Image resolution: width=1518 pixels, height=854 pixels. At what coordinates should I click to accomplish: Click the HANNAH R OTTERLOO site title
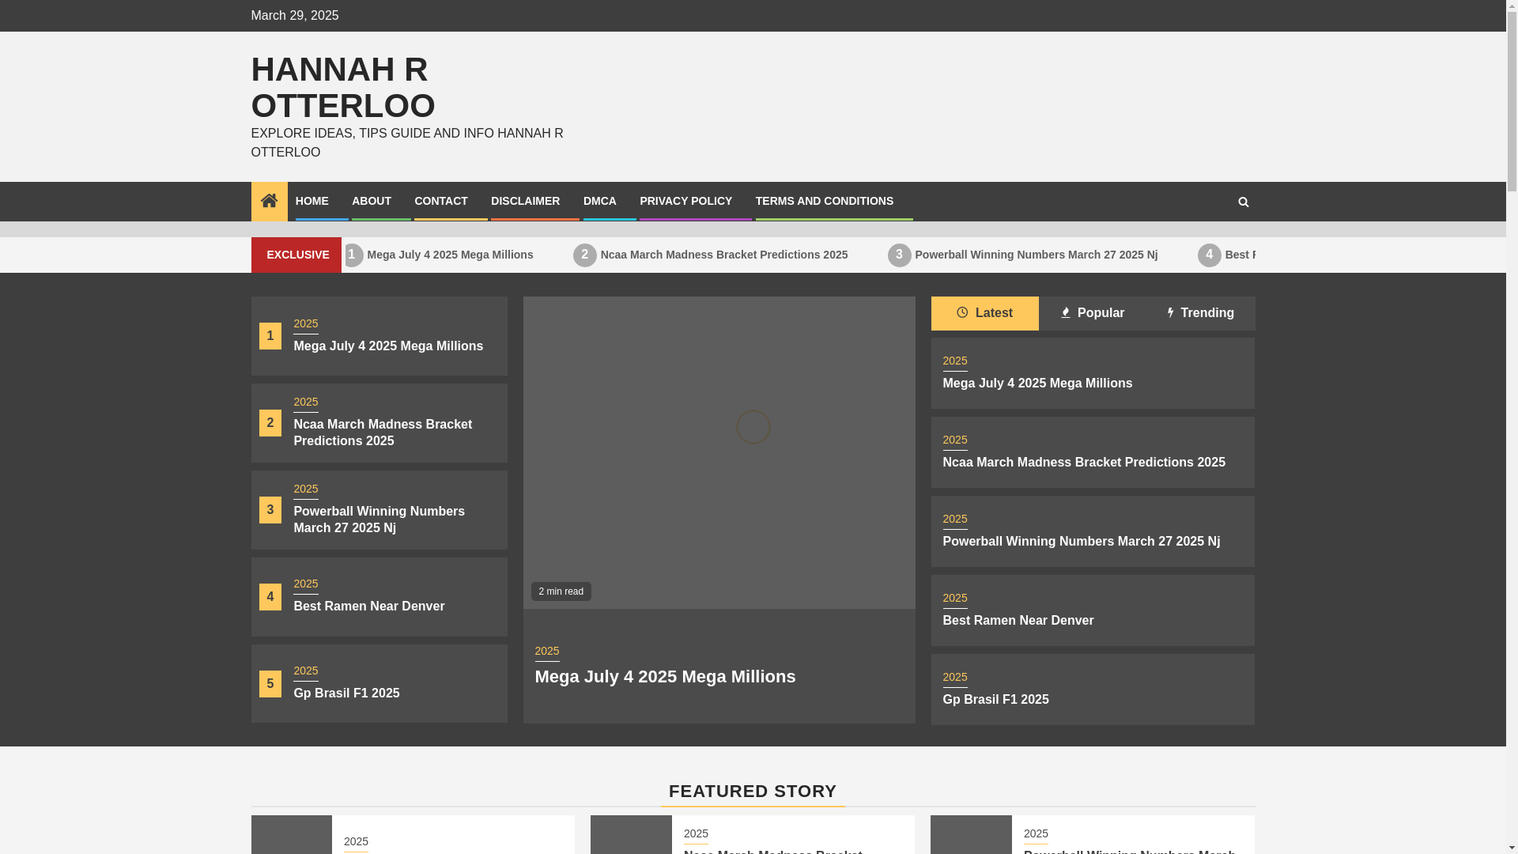click(343, 88)
